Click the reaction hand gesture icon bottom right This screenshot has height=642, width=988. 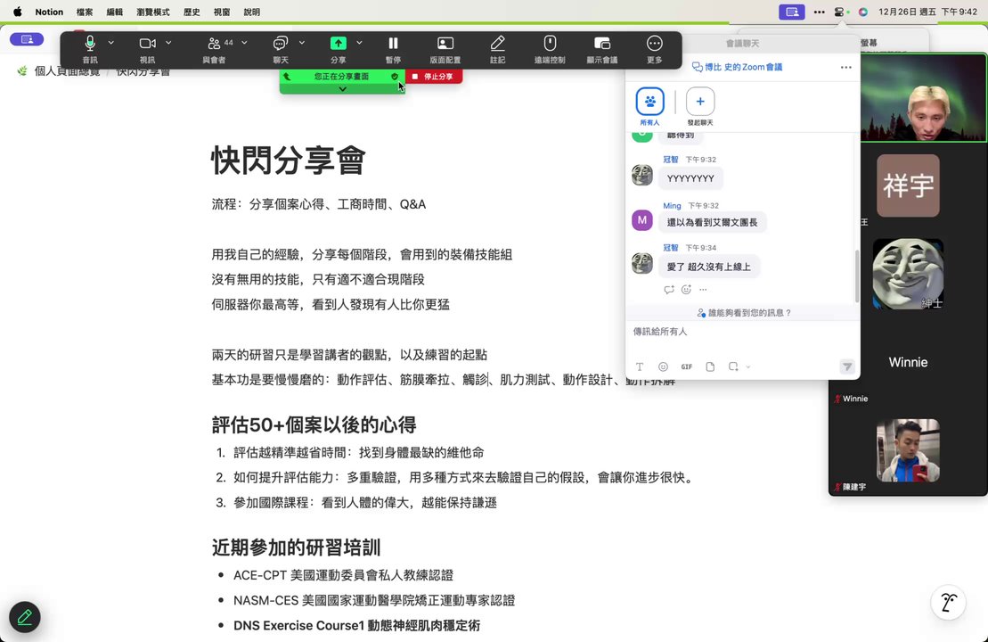(x=948, y=603)
